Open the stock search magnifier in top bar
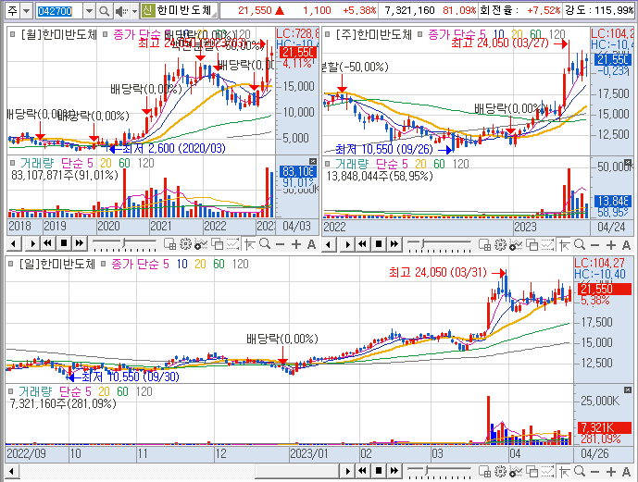 [104, 11]
